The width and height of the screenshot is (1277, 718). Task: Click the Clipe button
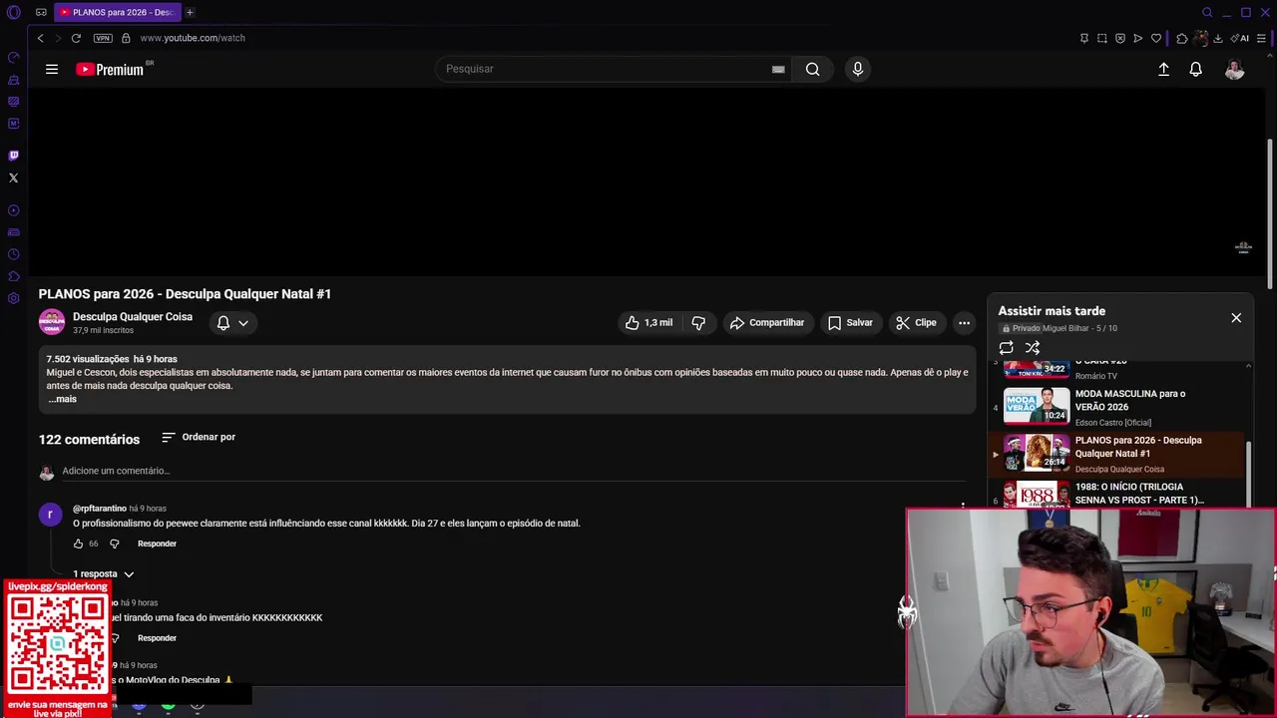(916, 323)
